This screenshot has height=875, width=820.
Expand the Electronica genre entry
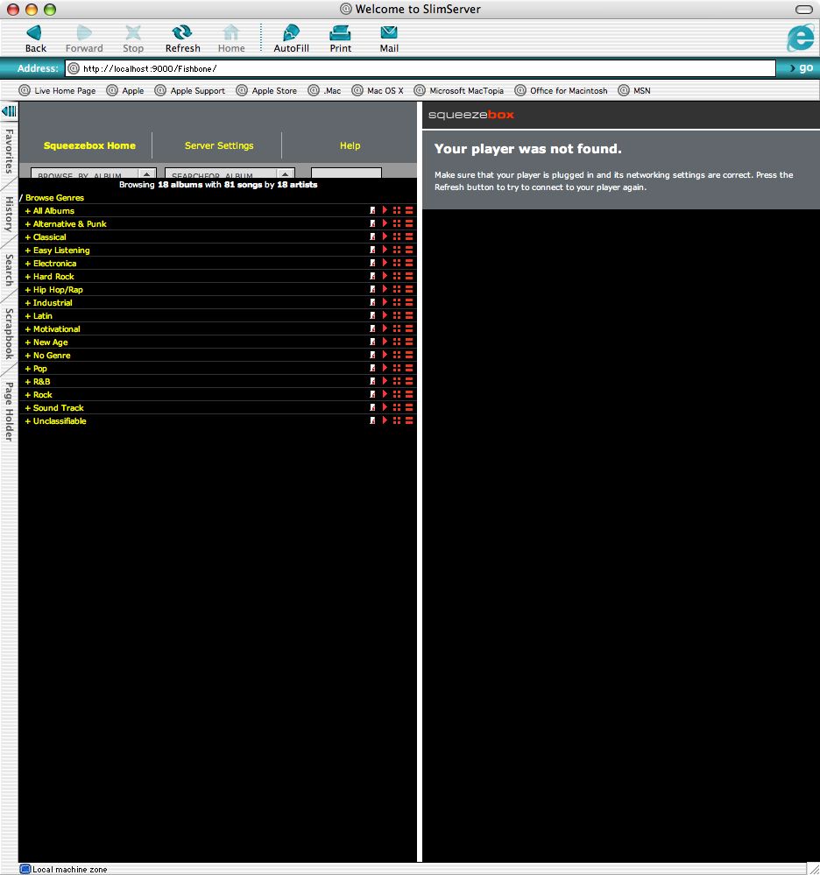click(x=54, y=264)
